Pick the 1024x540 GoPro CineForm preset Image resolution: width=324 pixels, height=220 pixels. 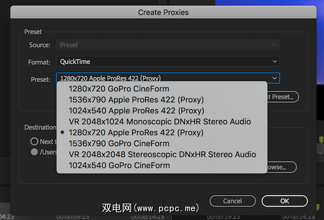119,165
